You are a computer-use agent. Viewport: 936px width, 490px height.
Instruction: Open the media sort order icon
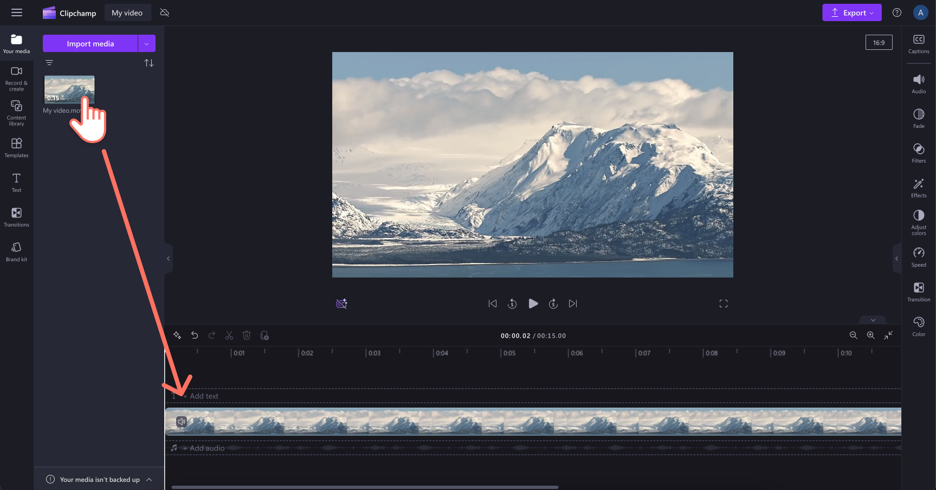149,63
